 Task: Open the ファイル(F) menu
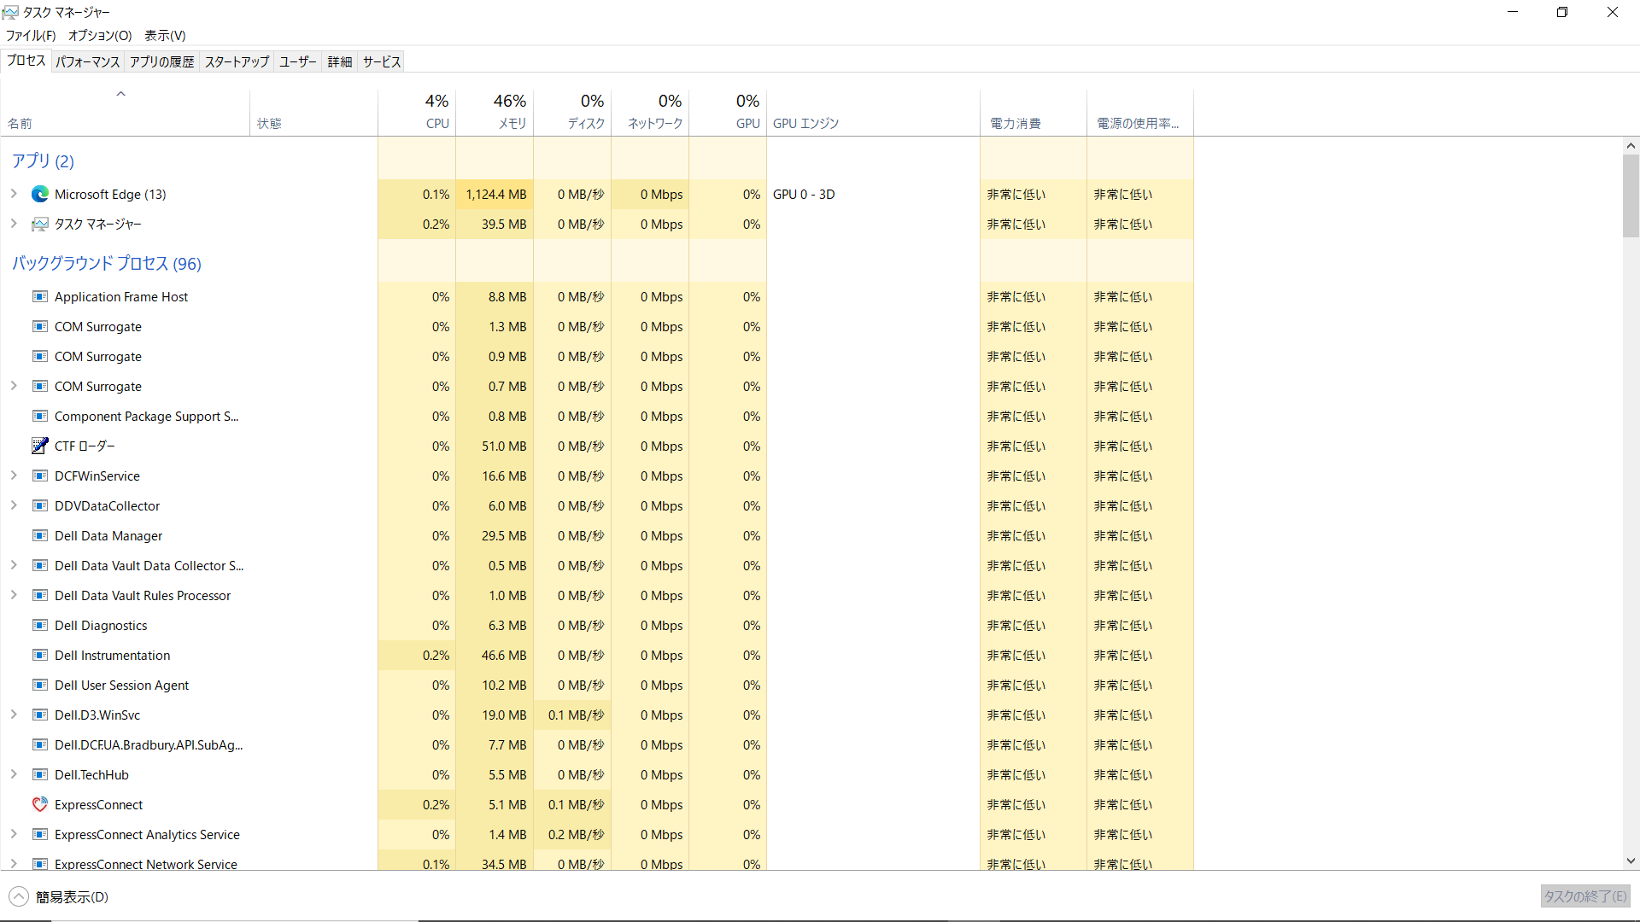[31, 35]
